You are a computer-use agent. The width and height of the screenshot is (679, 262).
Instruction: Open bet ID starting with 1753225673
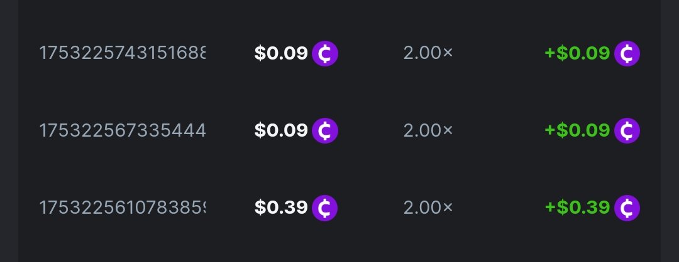(123, 130)
